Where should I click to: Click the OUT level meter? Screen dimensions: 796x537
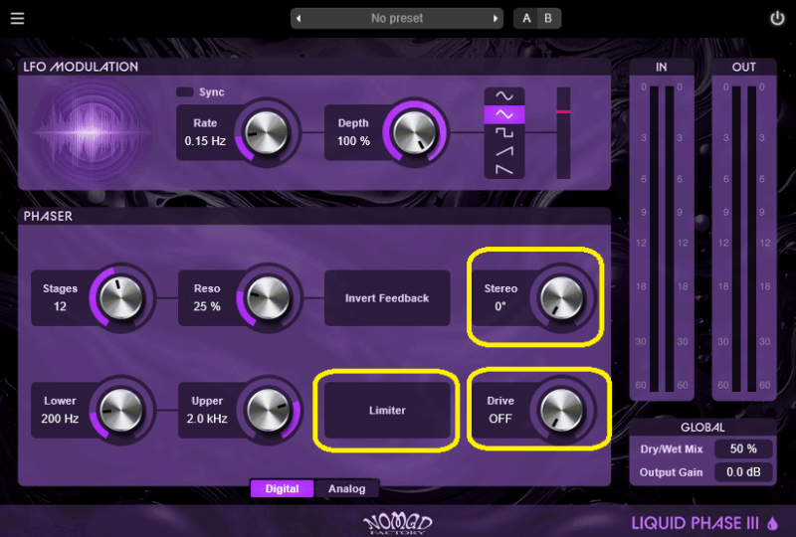click(x=743, y=238)
